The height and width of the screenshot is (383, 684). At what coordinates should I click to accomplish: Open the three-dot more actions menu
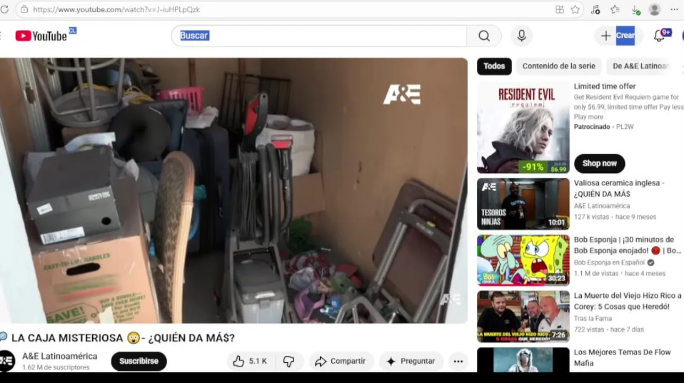pyautogui.click(x=458, y=361)
